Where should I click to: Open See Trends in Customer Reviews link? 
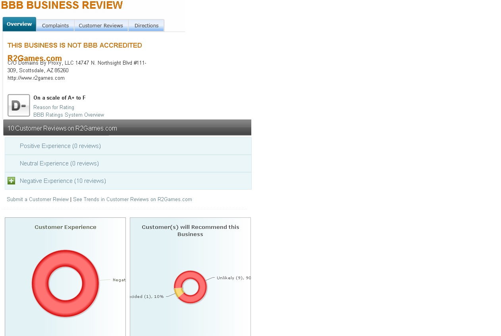132,200
